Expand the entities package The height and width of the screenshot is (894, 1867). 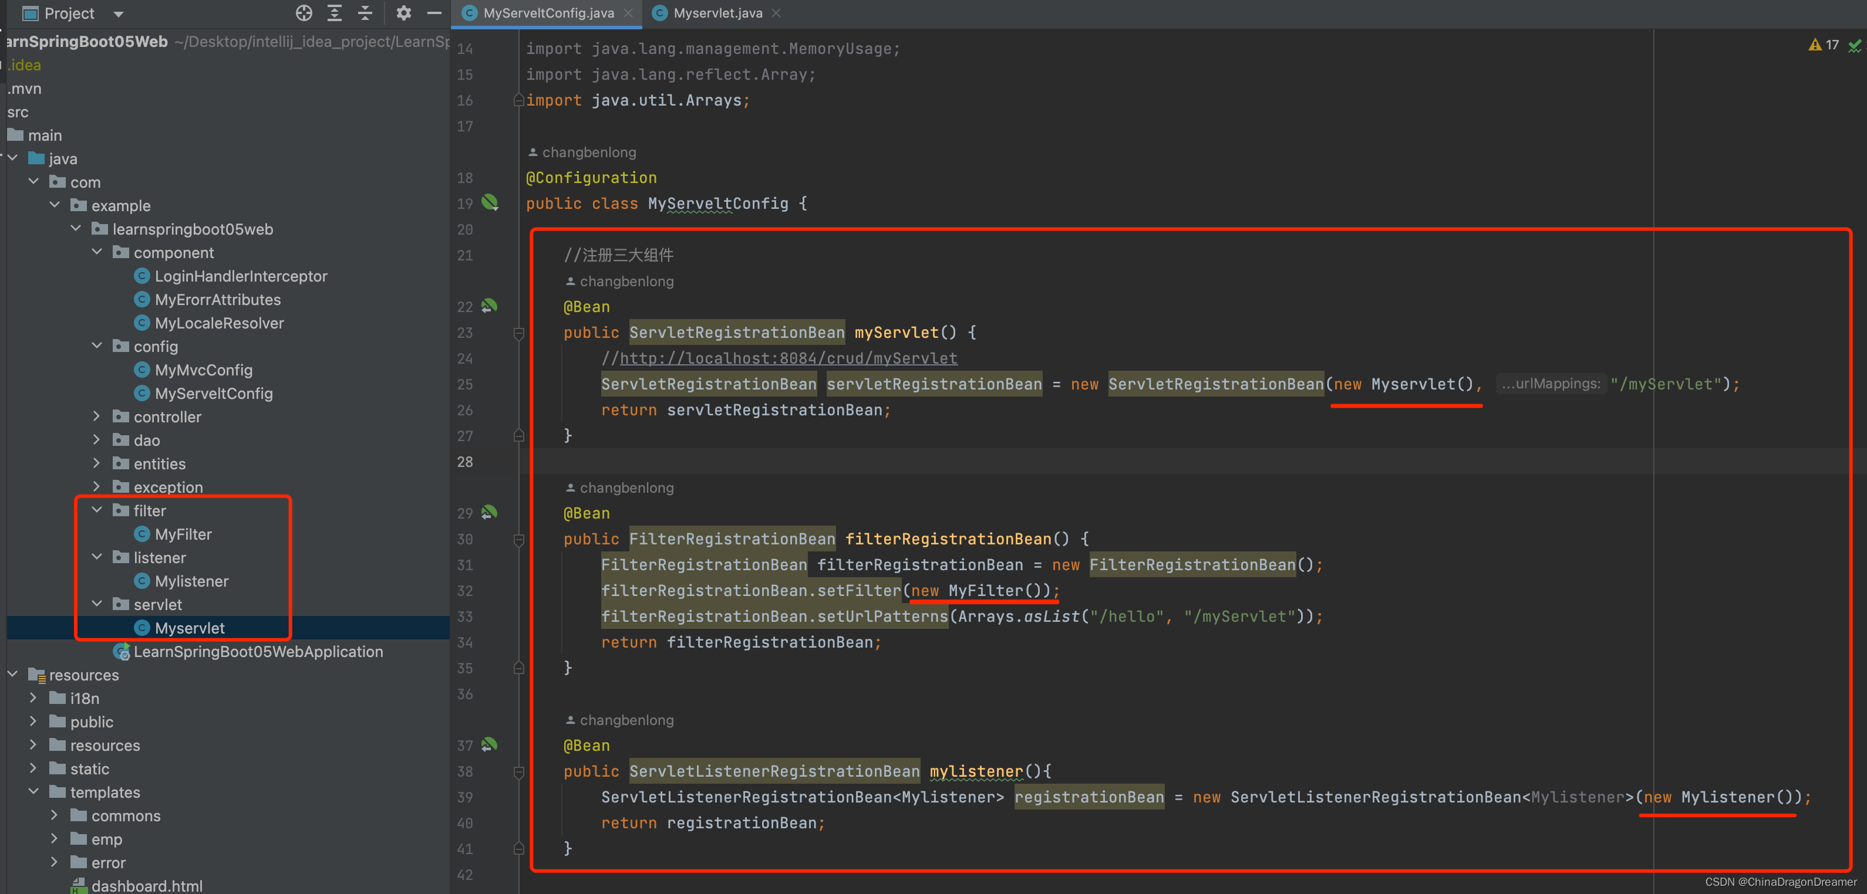[96, 463]
